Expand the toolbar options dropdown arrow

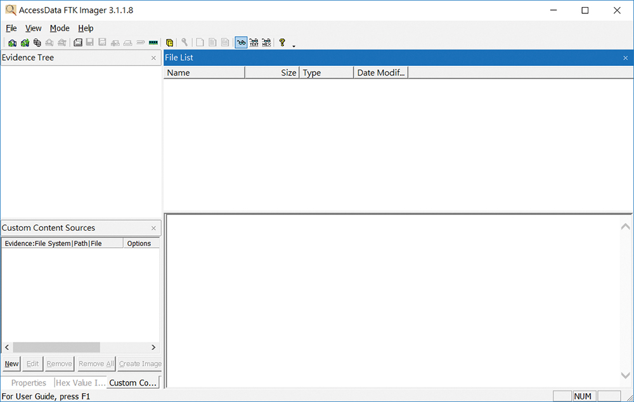click(x=294, y=46)
